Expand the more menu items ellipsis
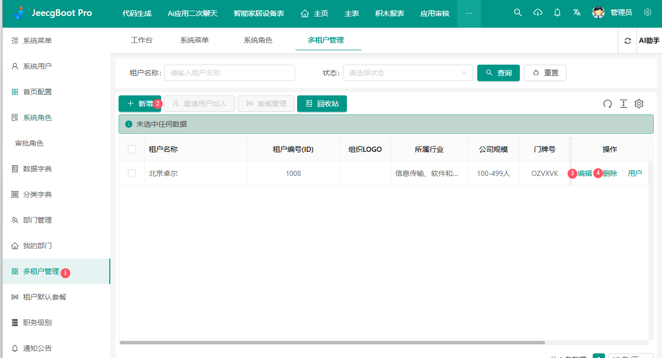 (469, 13)
